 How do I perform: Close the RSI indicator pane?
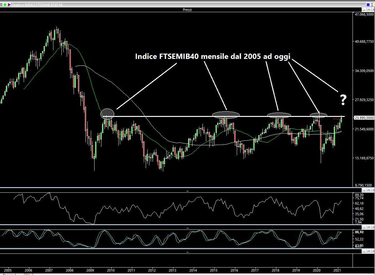tap(372, 190)
